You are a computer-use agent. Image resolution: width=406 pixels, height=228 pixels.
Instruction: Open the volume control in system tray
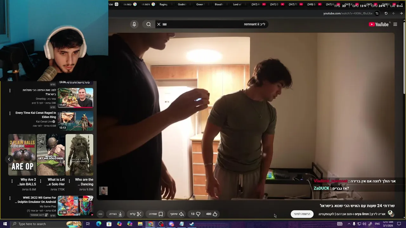coord(364,224)
